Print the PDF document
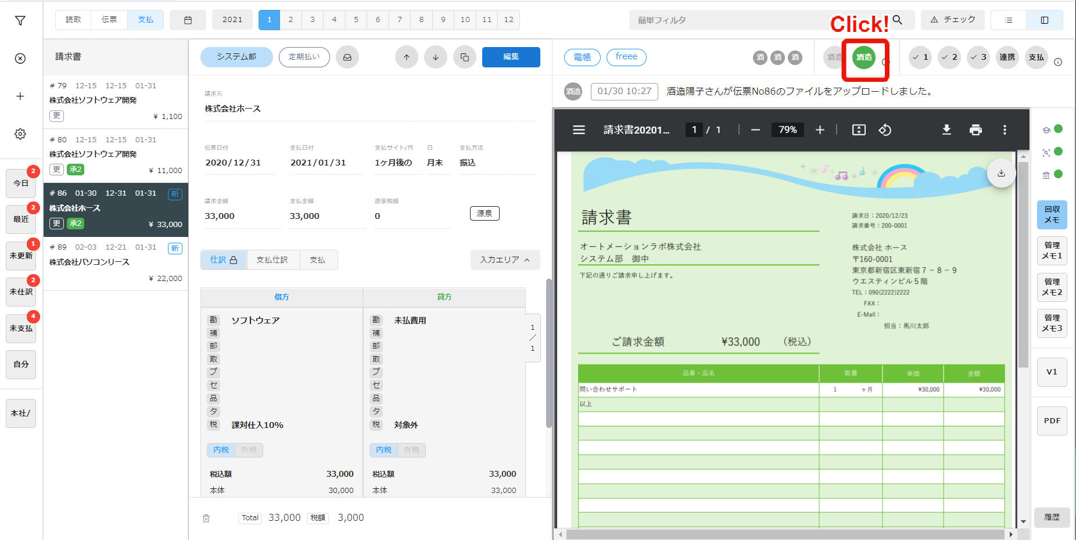 975,130
